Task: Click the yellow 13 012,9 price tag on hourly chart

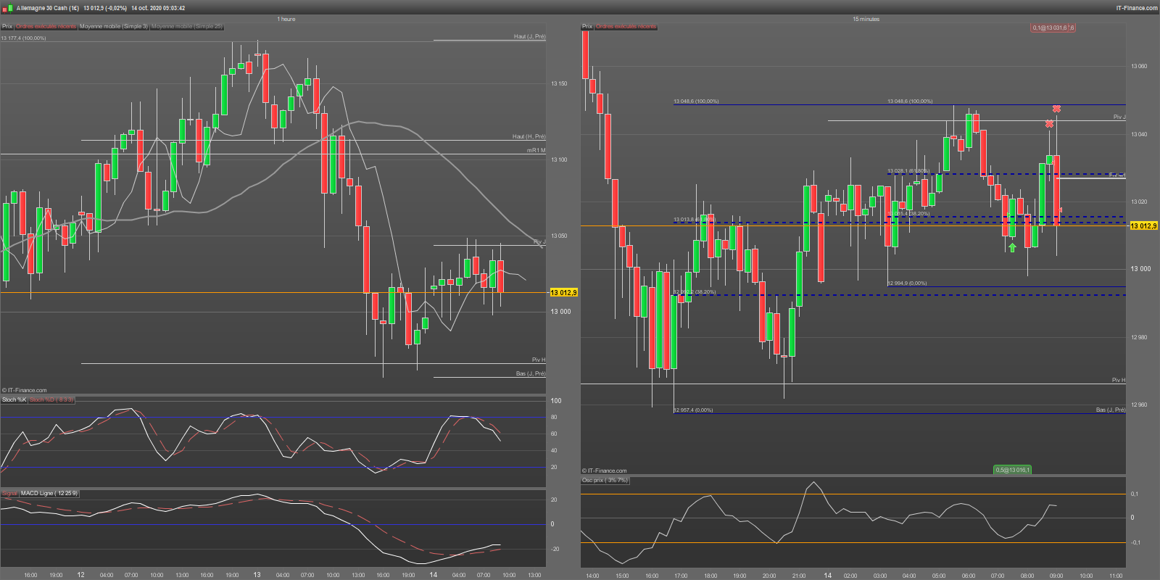Action: point(563,292)
